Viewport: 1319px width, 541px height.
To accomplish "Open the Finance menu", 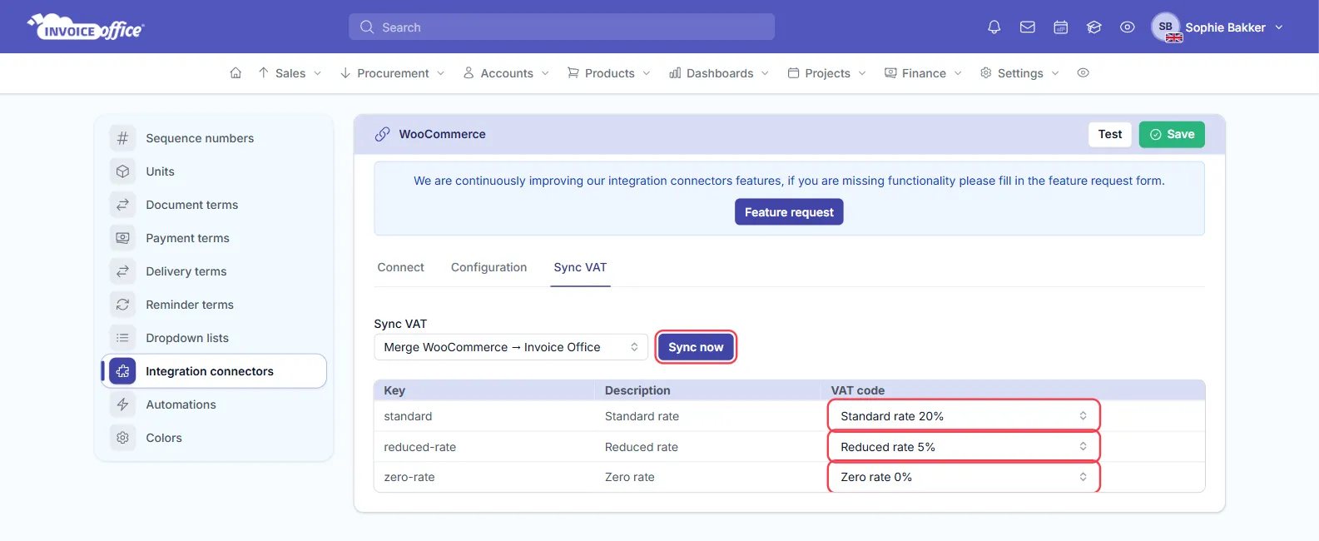I will [x=923, y=73].
